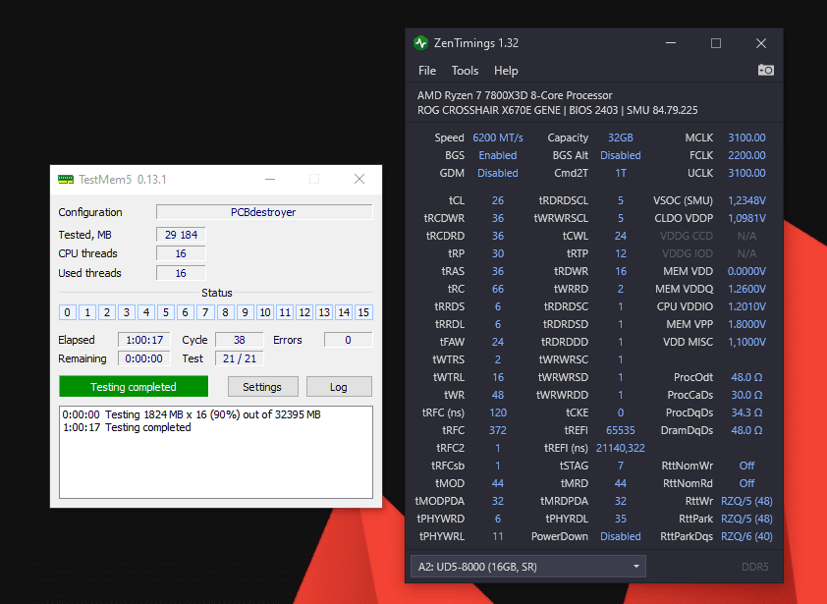827x604 pixels.
Task: Click the Tested MB value 29 184
Action: 181,235
